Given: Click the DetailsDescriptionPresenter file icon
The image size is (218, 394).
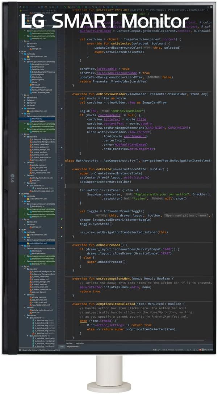Looking at the screenshot, I should (x=30, y=72).
